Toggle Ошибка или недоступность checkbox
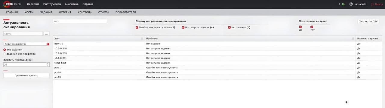 pyautogui.click(x=137, y=27)
